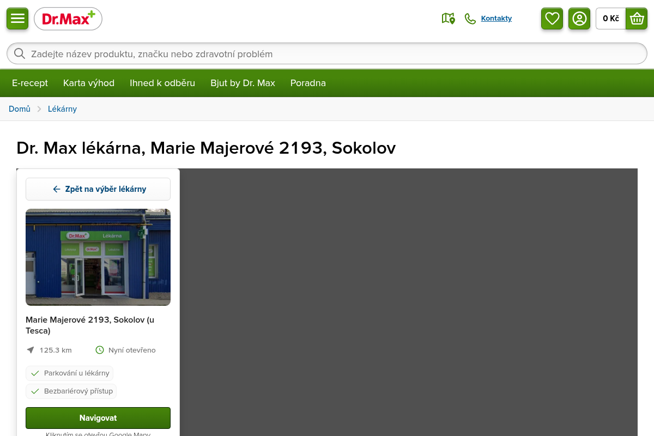Click the Kontakty link
This screenshot has width=654, height=436.
point(496,19)
